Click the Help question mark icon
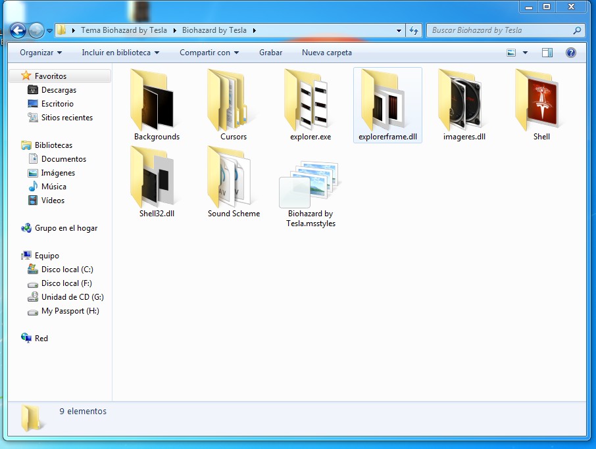This screenshot has width=596, height=449. click(x=570, y=53)
